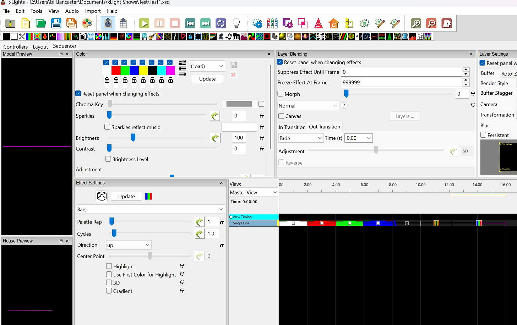Click the pink overlapping squares layer blending icon
This screenshot has height=325, width=517.
tap(303, 24)
